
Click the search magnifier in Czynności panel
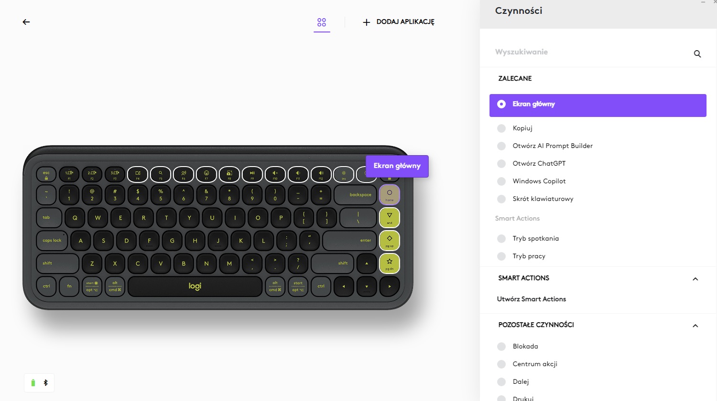697,54
